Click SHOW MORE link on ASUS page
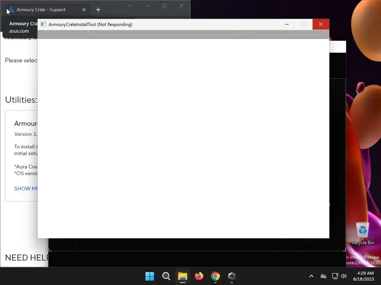This screenshot has width=381, height=285. coord(26,189)
